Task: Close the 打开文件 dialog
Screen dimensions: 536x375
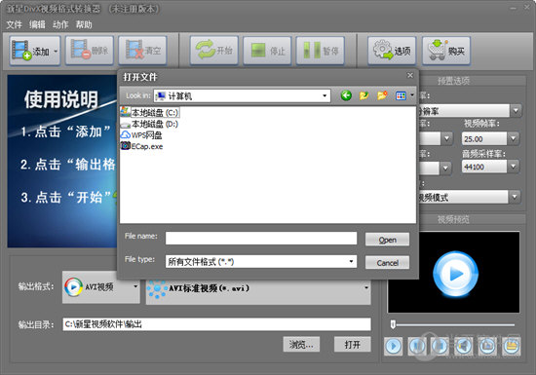Action: (x=410, y=75)
